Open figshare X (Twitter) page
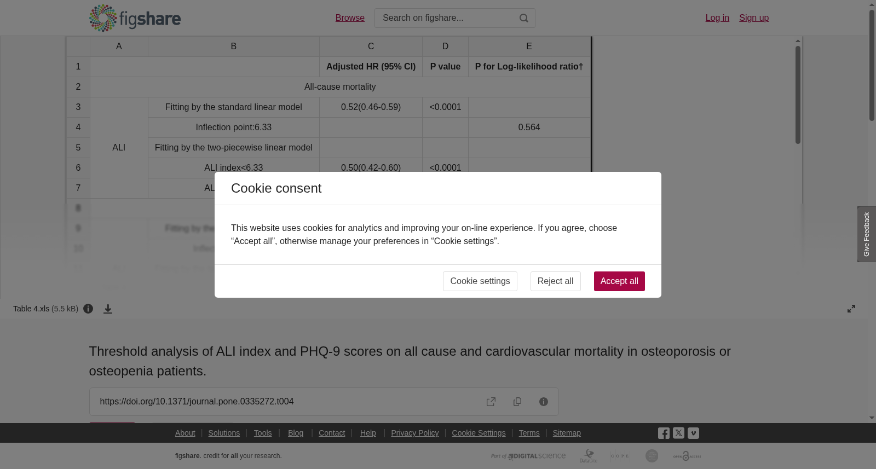Image resolution: width=876 pixels, height=469 pixels. coord(678,433)
